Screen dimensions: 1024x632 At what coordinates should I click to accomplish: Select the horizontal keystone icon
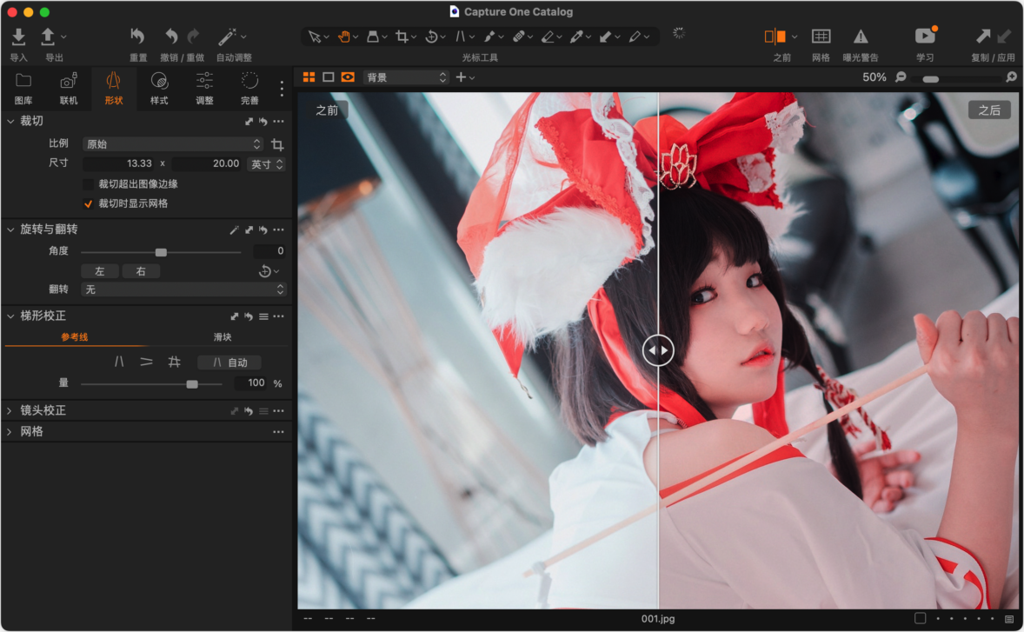[x=146, y=363]
